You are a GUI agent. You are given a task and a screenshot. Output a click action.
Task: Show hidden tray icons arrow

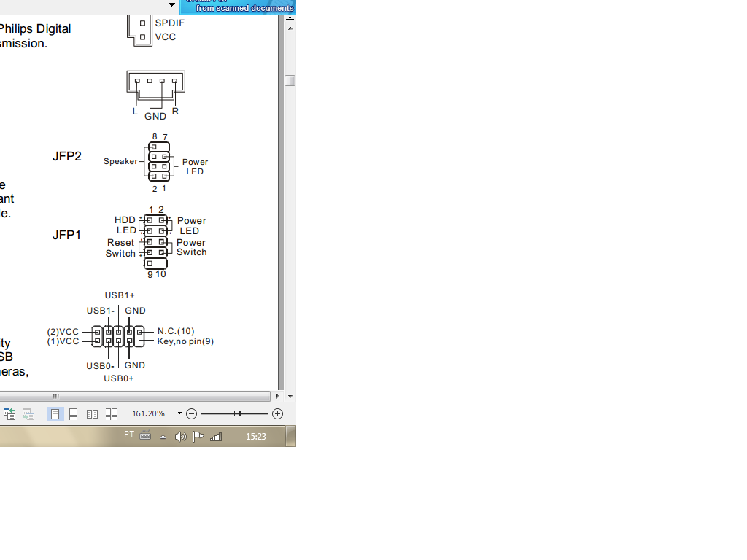pos(163,437)
